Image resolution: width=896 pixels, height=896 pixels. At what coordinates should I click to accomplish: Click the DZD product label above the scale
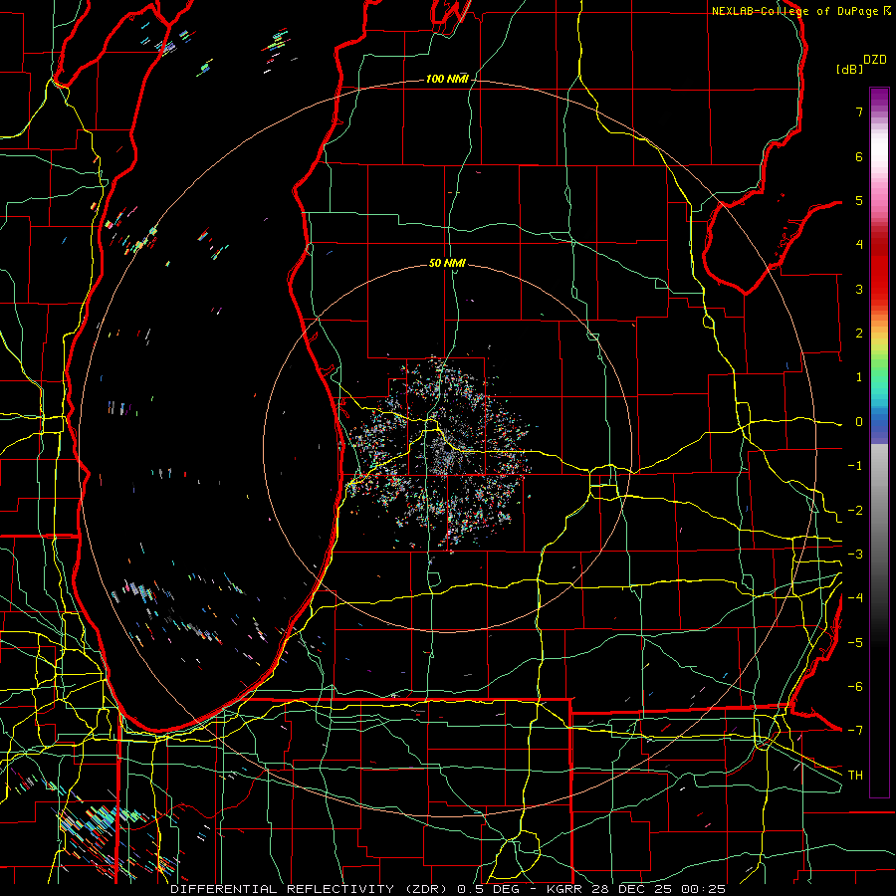tap(875, 60)
